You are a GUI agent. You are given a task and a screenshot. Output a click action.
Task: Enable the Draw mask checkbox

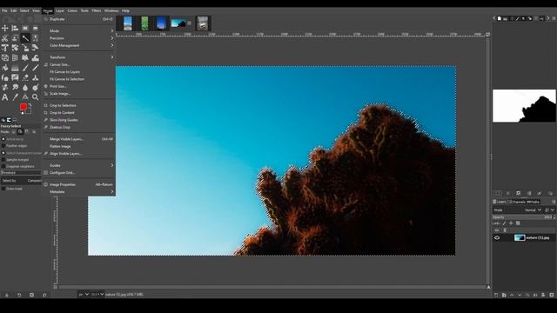[x=3, y=189]
